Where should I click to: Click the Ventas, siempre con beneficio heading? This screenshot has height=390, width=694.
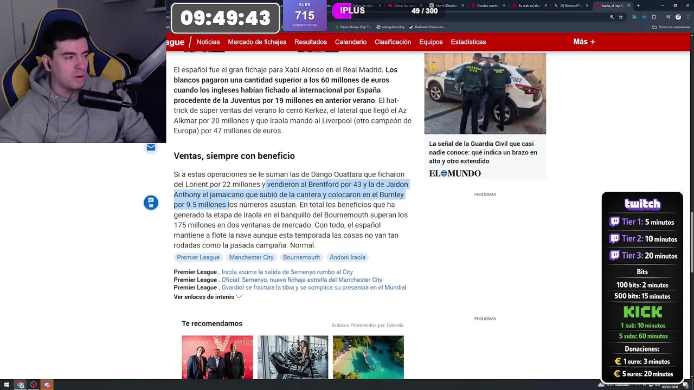234,155
